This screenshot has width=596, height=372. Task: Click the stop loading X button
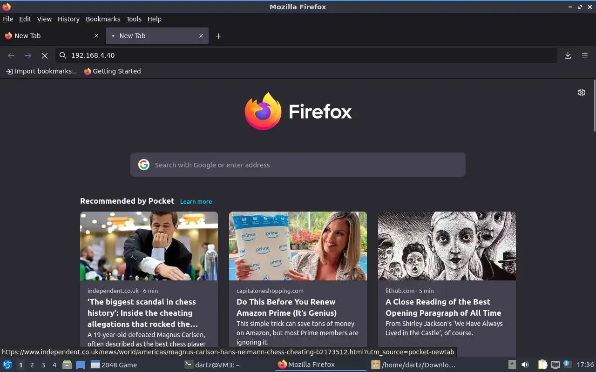(x=45, y=55)
